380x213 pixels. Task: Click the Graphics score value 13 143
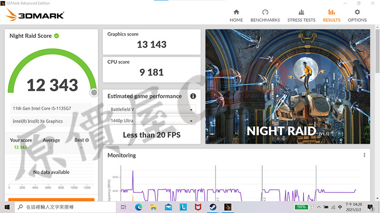coord(152,44)
